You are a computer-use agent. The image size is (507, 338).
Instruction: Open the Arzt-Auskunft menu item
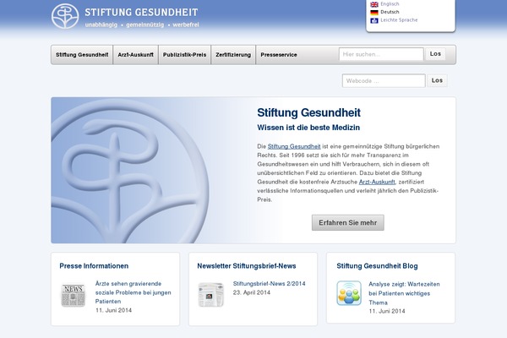click(x=135, y=55)
